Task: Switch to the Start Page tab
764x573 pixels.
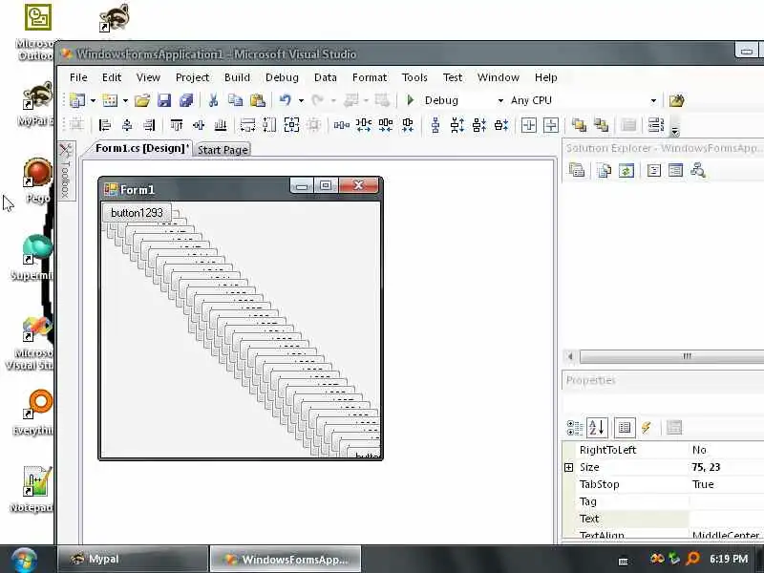Action: pos(223,150)
